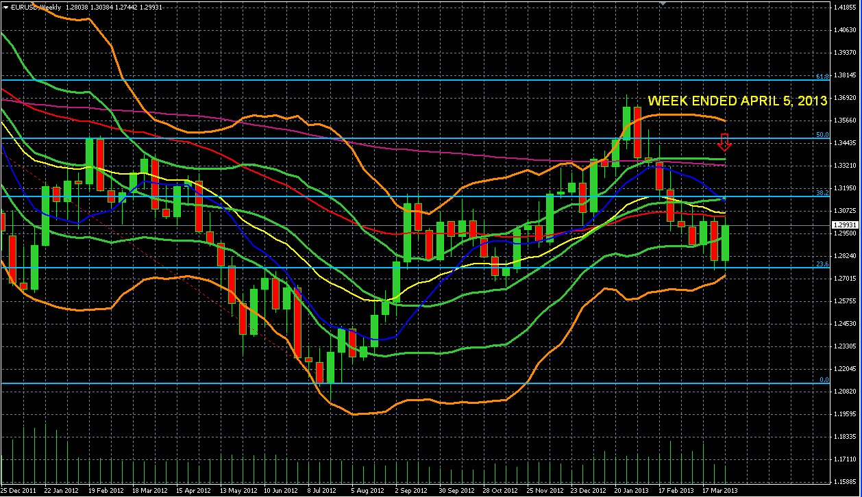The height and width of the screenshot is (497, 862).
Task: Select the red down arrow object
Action: pos(726,142)
